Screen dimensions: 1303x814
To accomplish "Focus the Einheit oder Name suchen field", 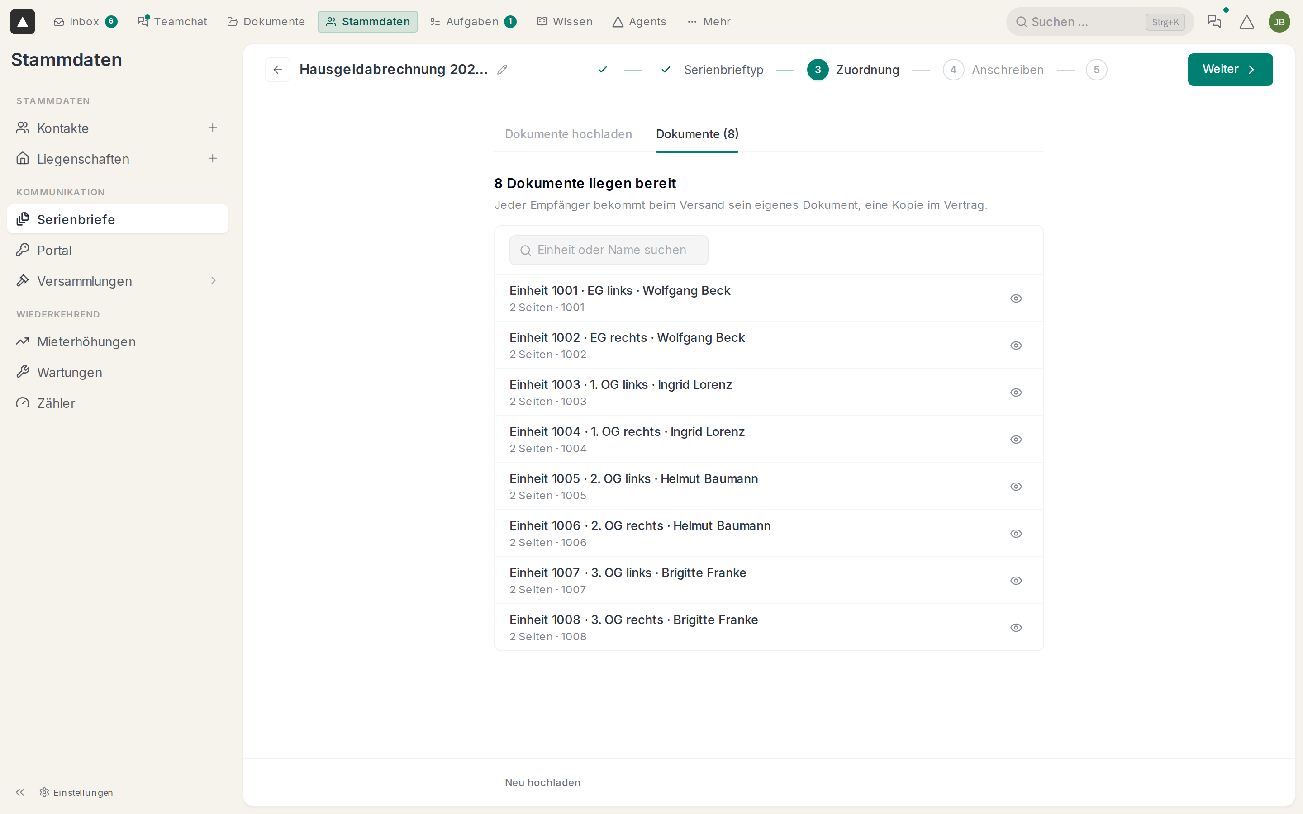I will pos(609,250).
